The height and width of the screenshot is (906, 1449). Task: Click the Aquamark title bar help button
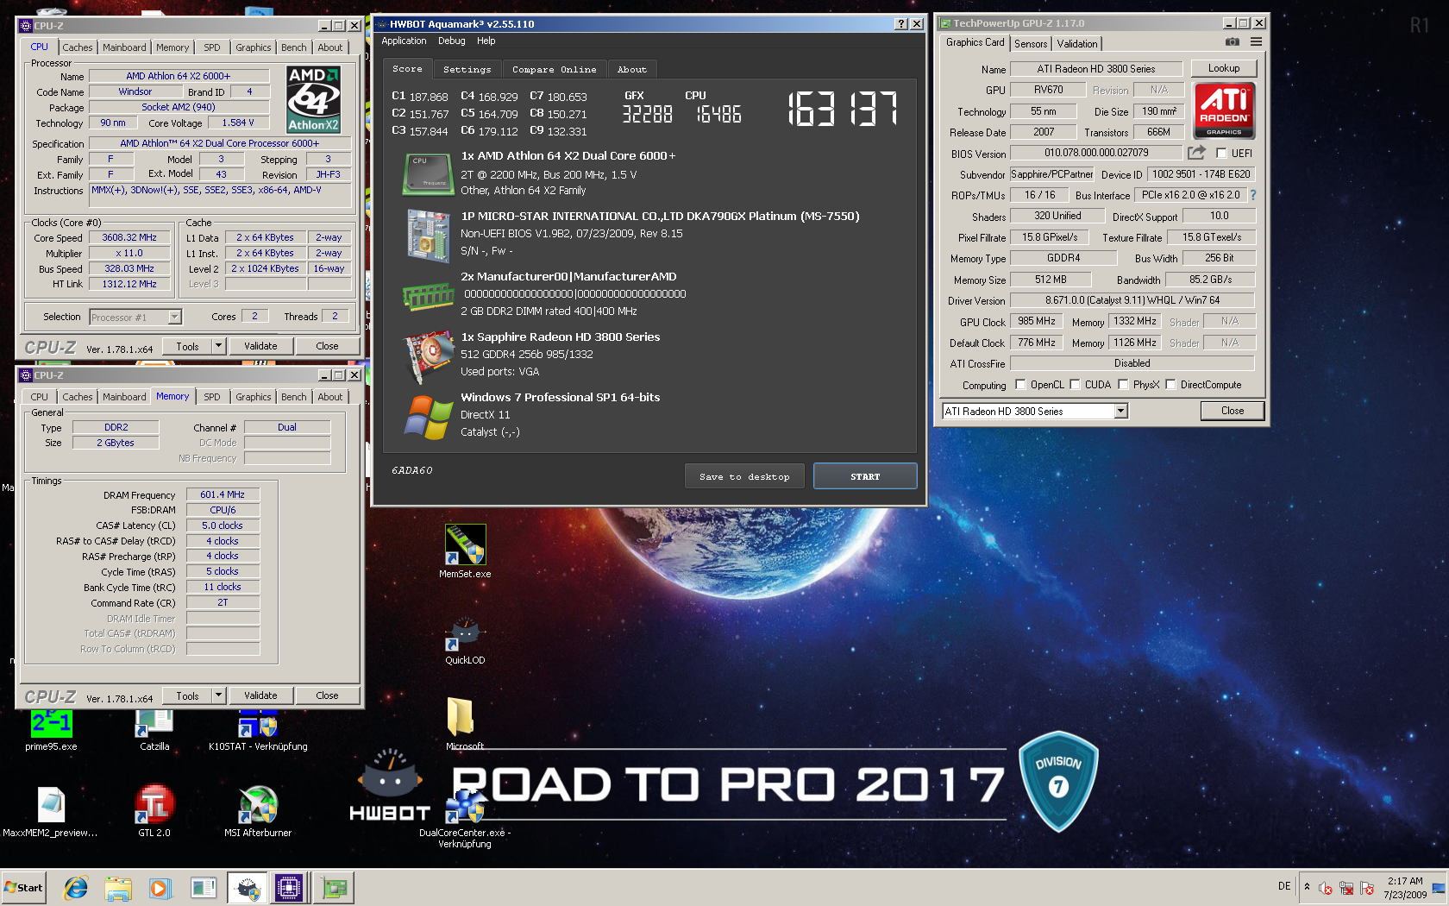(x=901, y=24)
